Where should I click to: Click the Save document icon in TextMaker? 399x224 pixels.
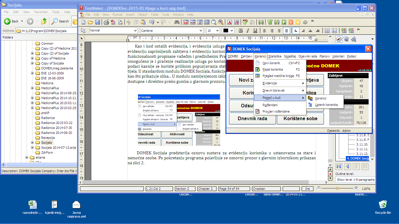point(98,22)
